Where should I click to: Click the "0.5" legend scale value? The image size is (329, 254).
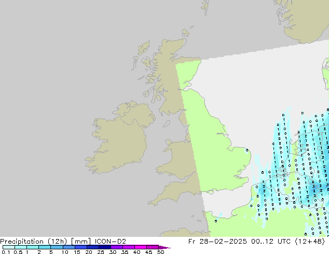[x=18, y=252]
